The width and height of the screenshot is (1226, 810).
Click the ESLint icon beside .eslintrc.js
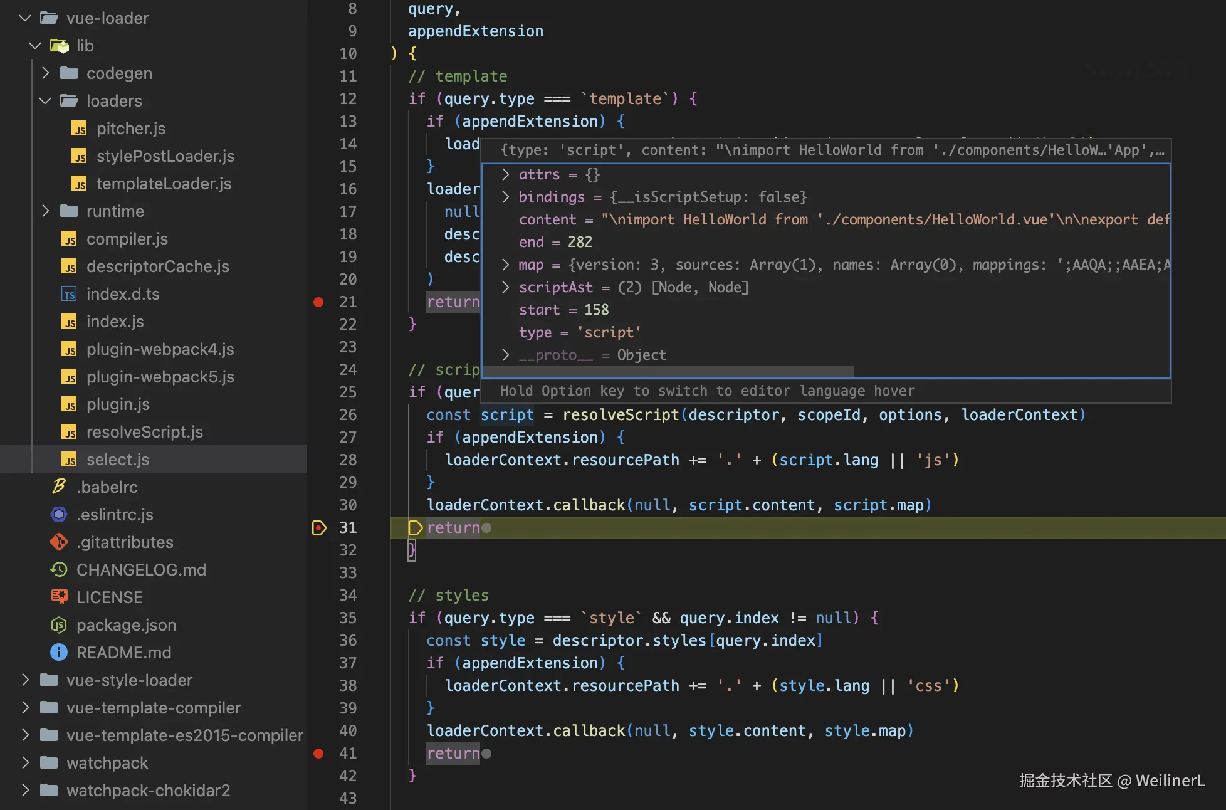59,514
